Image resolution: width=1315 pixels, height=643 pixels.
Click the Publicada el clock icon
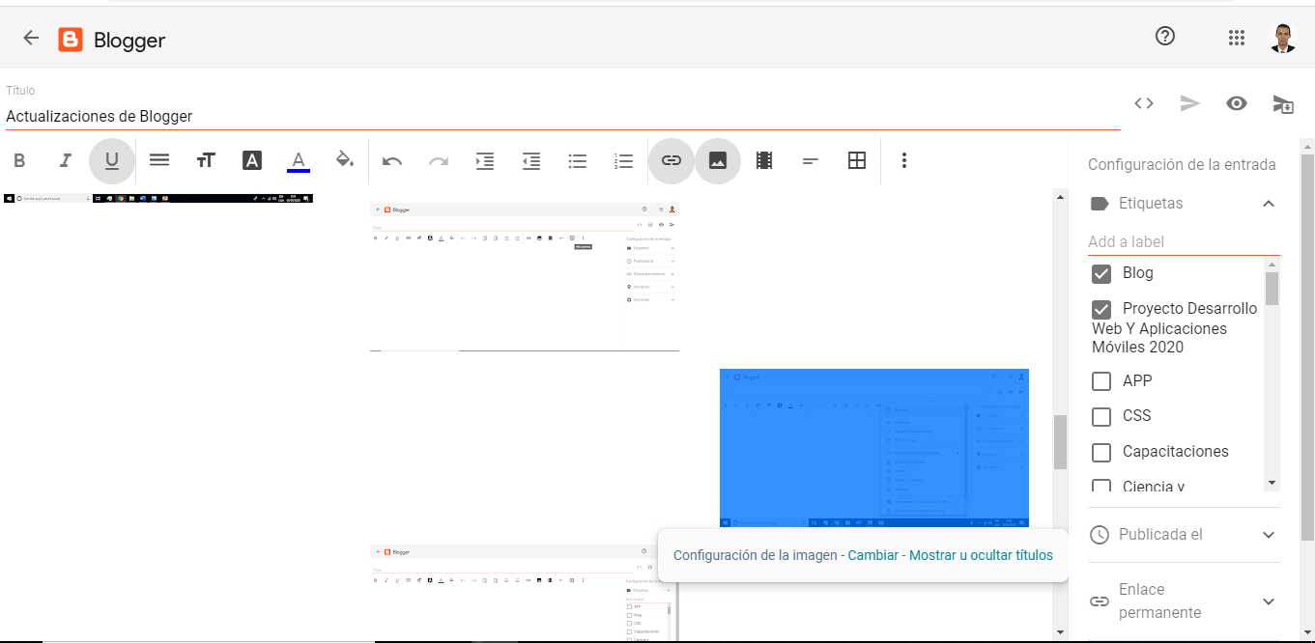[x=1099, y=535]
